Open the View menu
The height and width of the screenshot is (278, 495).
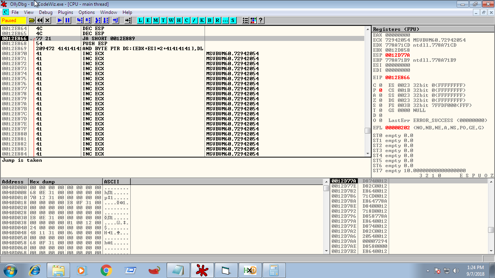point(29,12)
